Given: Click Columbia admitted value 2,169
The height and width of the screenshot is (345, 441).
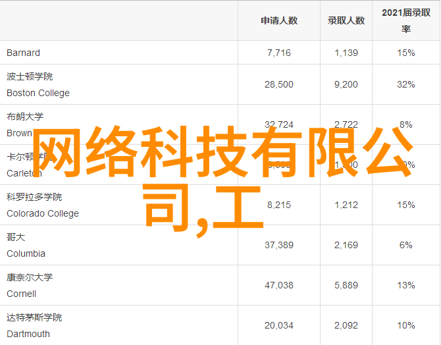Looking at the screenshot, I should [x=346, y=245].
